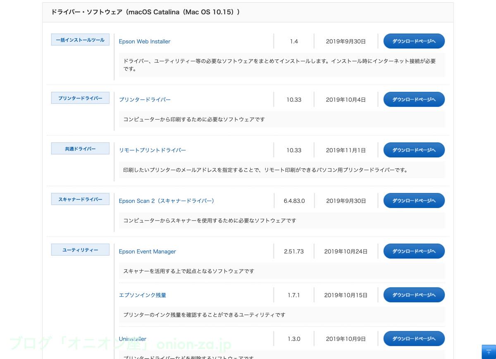The height and width of the screenshot is (359, 496).
Task: Click the date 2019年10月15日
Action: coord(346,295)
